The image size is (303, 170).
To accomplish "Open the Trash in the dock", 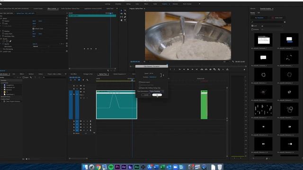I will (220, 167).
